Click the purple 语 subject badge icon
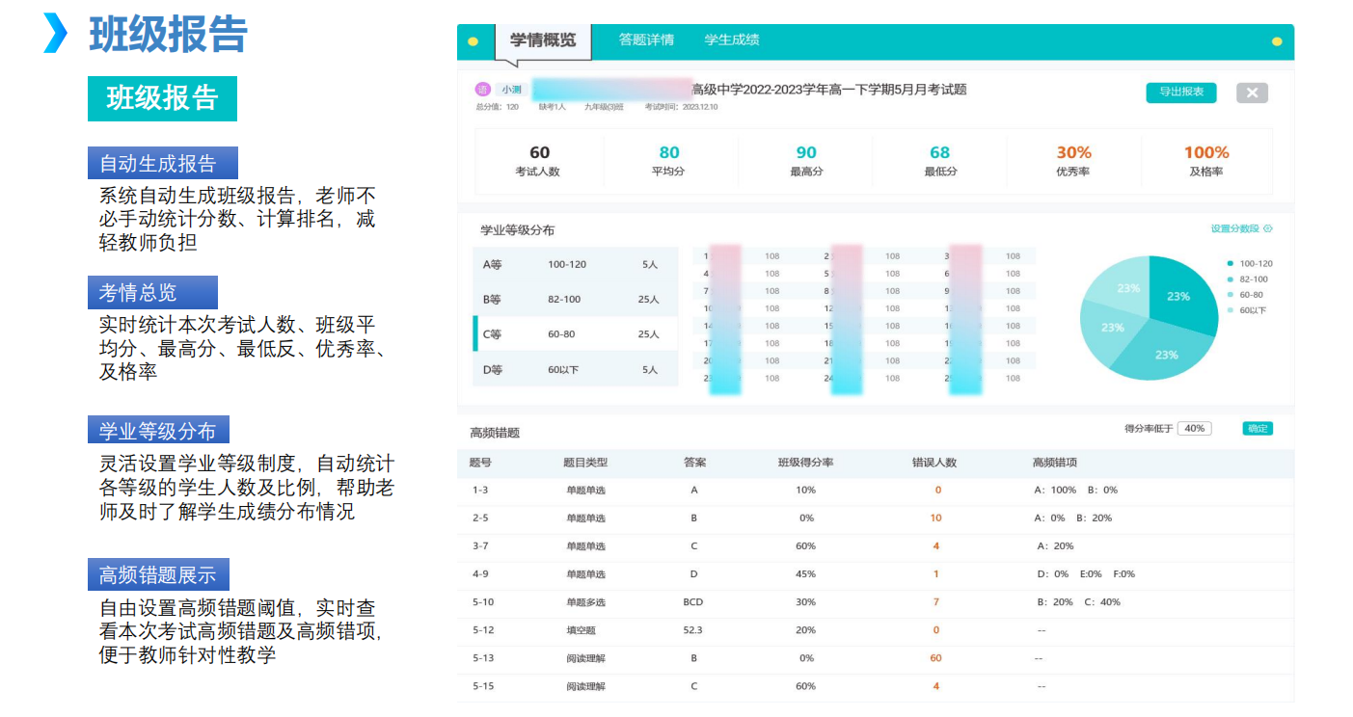1353x717 pixels. [x=482, y=90]
